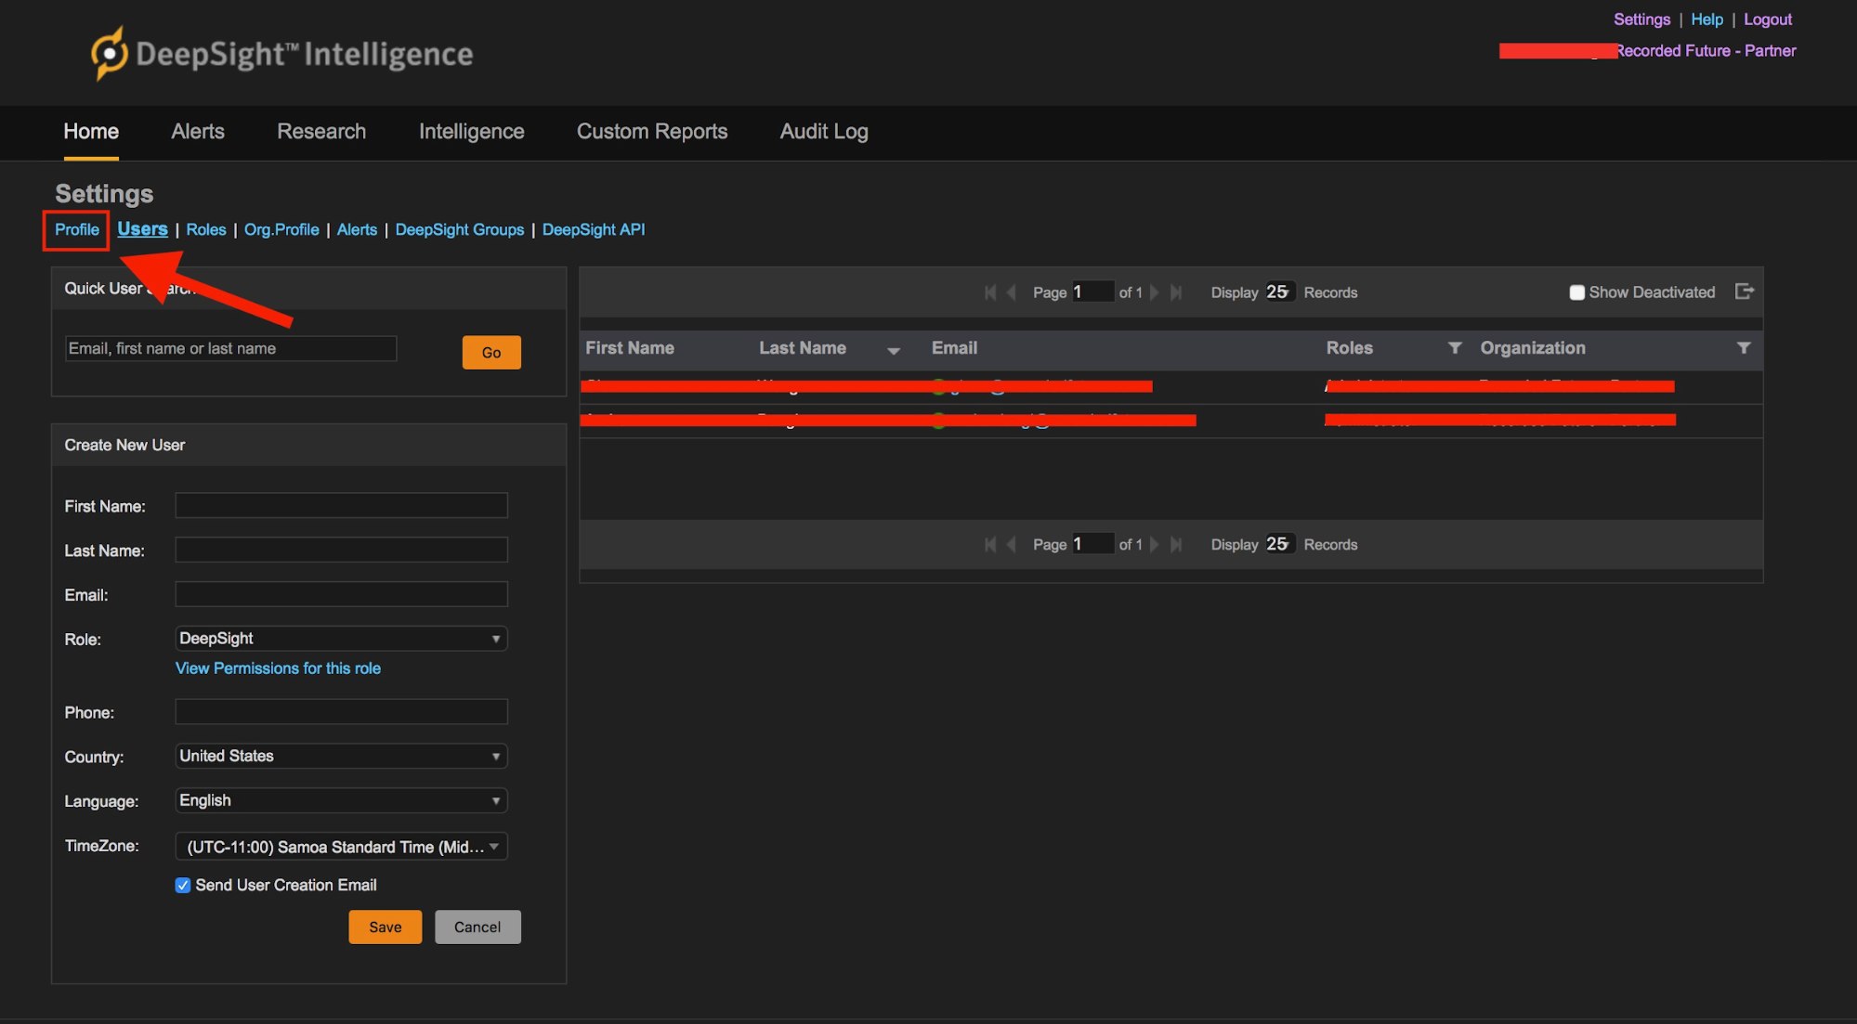Go to previous page in top pager
The width and height of the screenshot is (1857, 1024).
point(1012,292)
